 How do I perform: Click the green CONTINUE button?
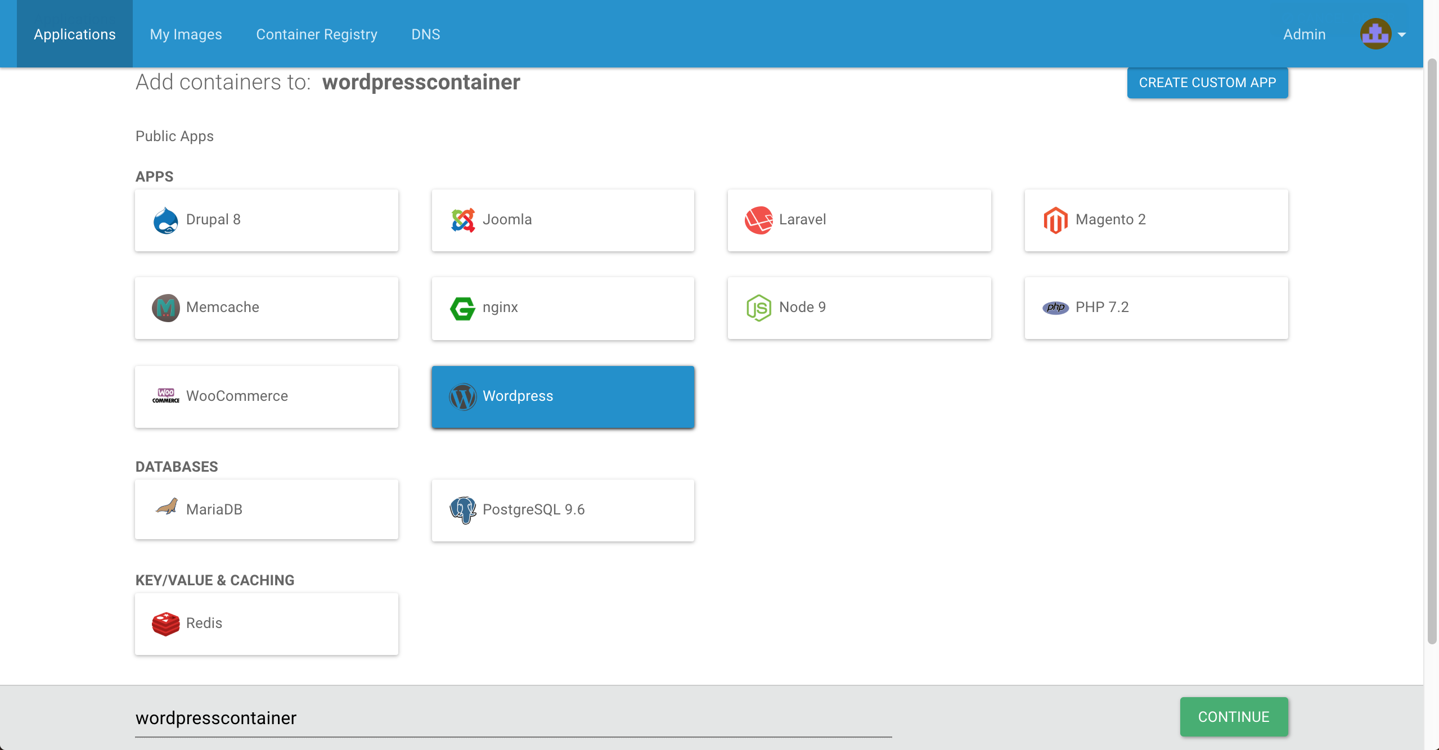coord(1234,717)
